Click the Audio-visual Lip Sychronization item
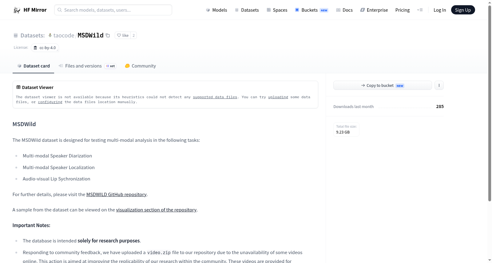The width and height of the screenshot is (492, 263). pyautogui.click(x=57, y=179)
